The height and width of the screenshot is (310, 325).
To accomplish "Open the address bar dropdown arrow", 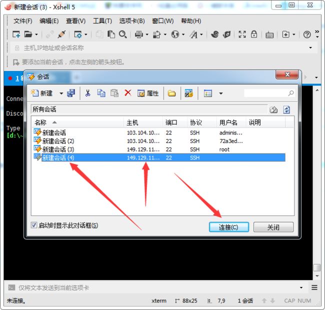I will [310, 48].
